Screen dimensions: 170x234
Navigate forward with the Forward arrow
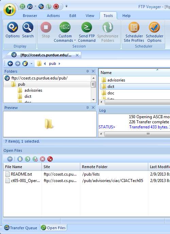click(18, 64)
